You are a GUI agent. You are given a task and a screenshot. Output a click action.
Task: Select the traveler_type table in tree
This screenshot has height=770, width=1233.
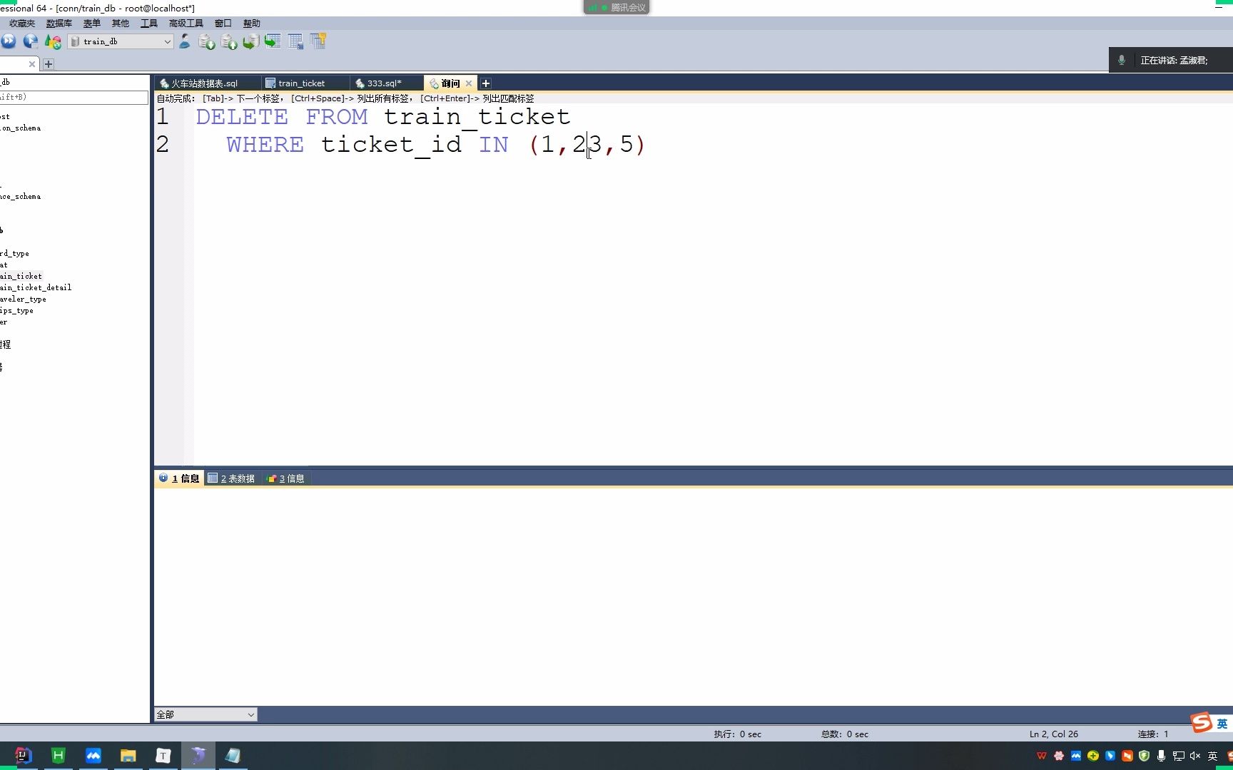pyautogui.click(x=23, y=299)
